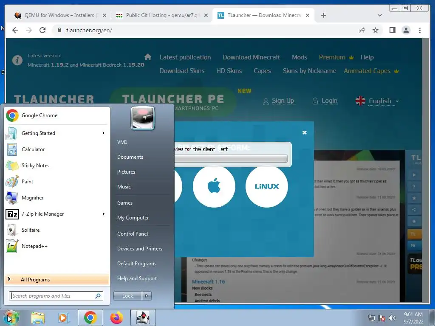This screenshot has height=326, width=435.
Task: Open Control Panel from Start menu
Action: click(133, 234)
